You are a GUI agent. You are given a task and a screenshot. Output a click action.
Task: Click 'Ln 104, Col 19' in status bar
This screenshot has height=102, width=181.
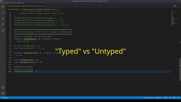pos(148,98)
